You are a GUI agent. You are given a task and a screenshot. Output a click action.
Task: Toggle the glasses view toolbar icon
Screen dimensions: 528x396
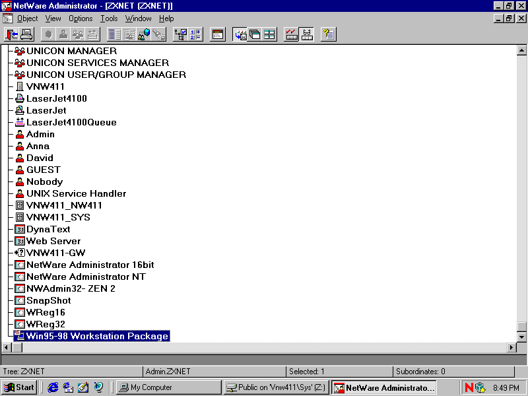coord(306,34)
